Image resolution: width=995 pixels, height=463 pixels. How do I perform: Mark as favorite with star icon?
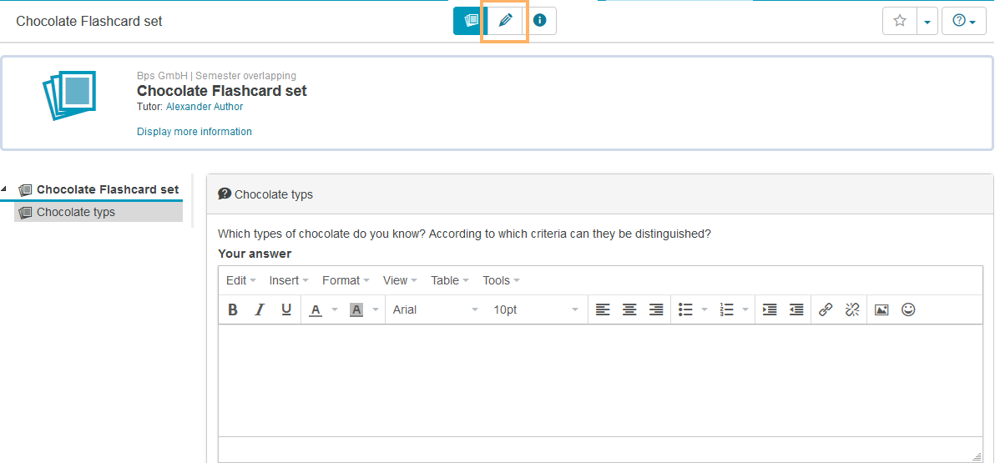coord(900,21)
